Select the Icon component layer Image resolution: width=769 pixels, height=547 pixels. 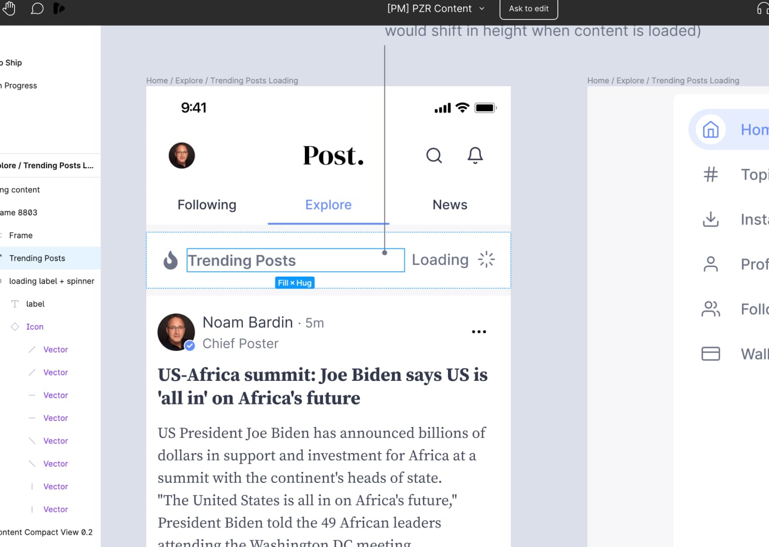coord(35,327)
